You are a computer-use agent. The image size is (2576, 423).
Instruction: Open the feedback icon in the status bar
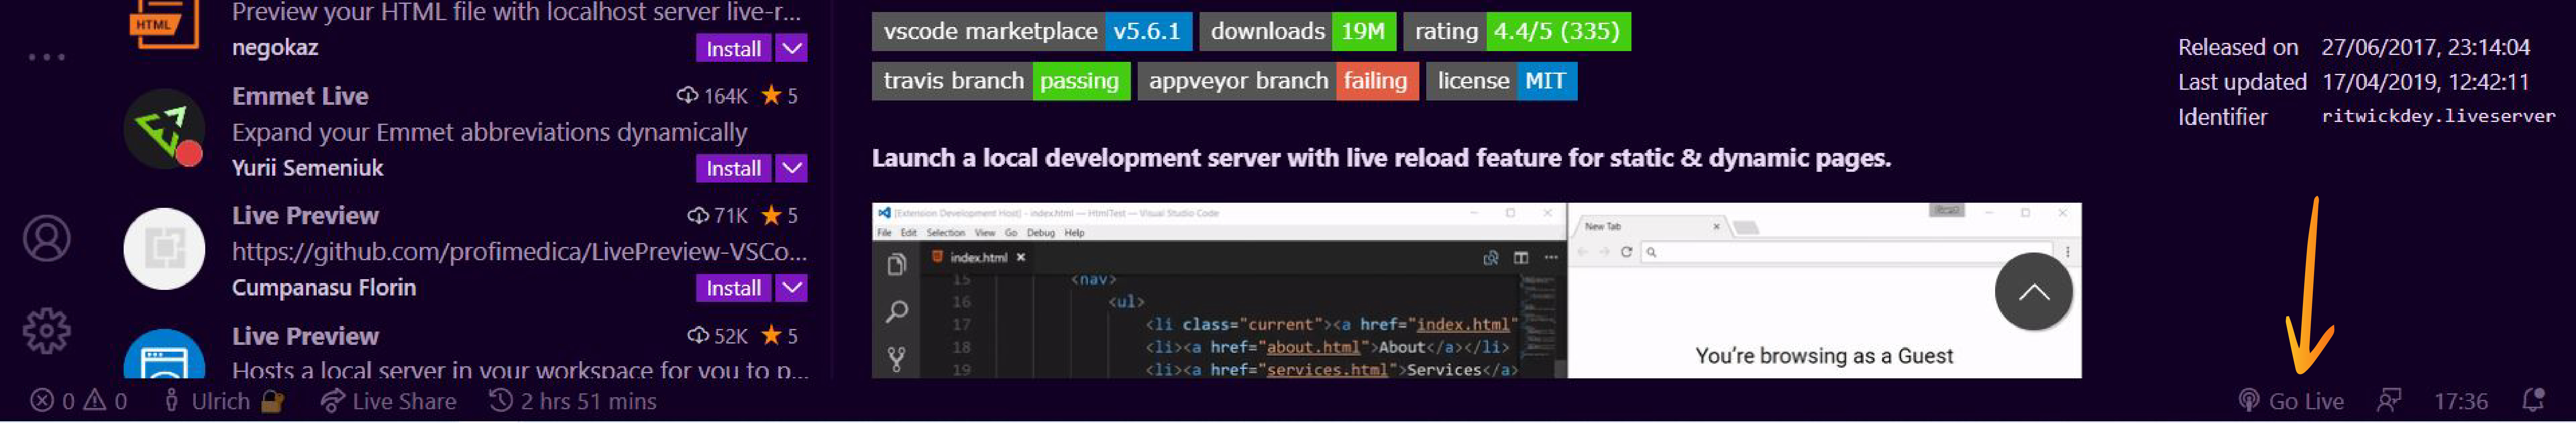(2389, 401)
